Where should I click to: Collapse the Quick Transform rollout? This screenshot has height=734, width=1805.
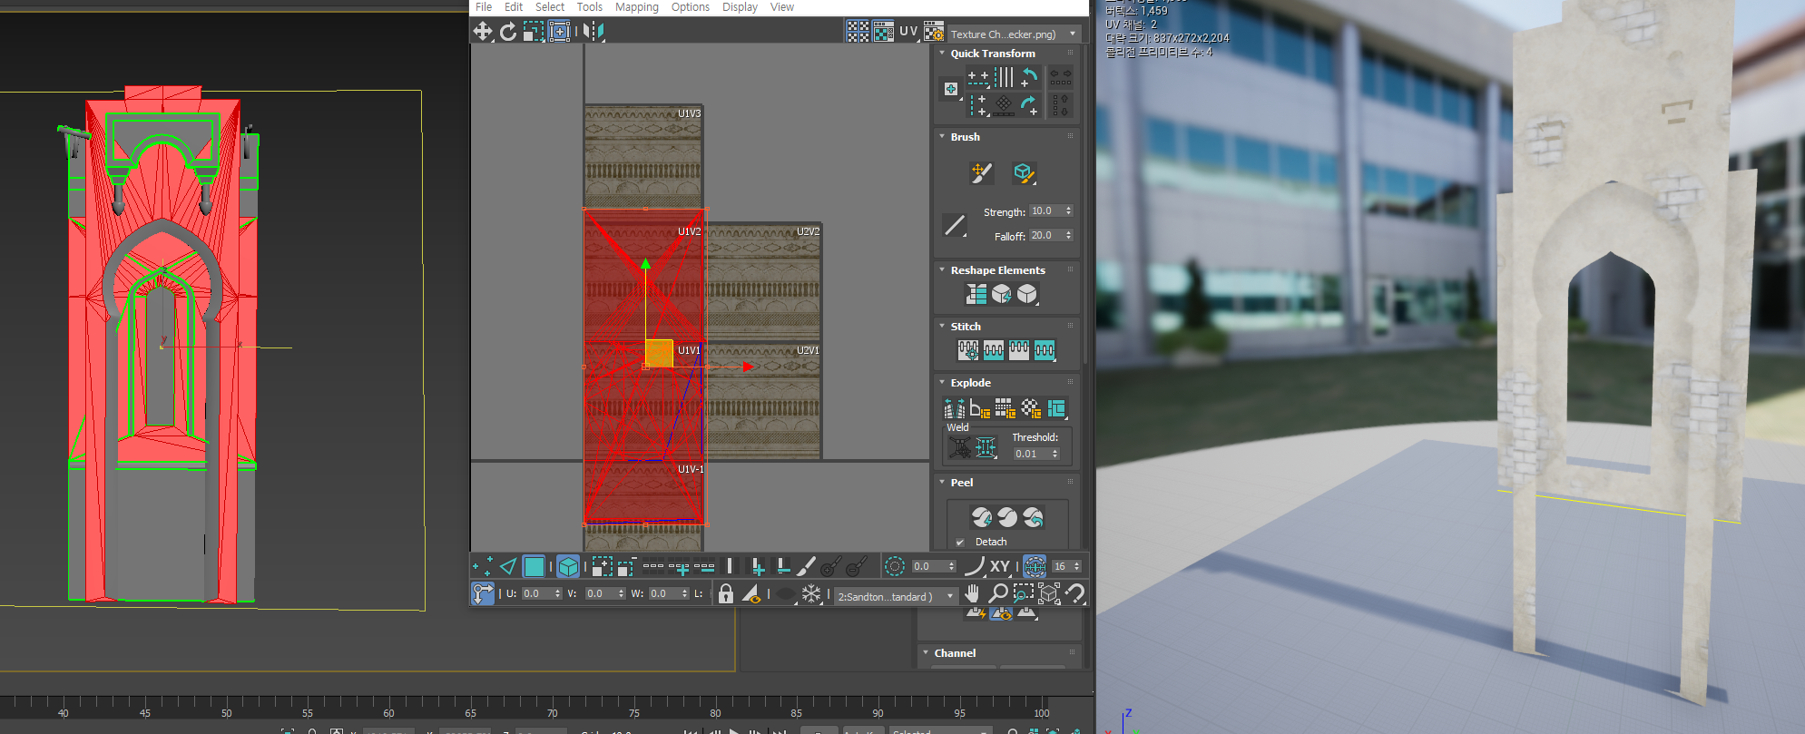pos(942,54)
